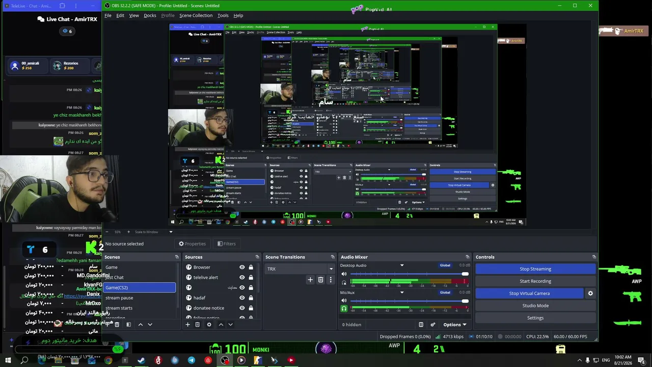Open Advanced Audio Properties gears icon

coord(433,325)
